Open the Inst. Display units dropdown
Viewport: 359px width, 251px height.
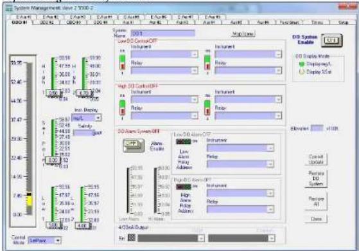coord(98,118)
